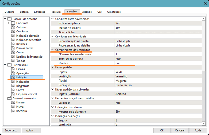This screenshot has width=209, height=135.
Task: Click the Colunas item icon in tree
Action: point(13,27)
